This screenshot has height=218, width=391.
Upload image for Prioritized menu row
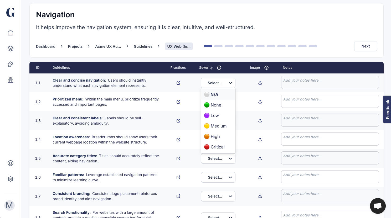click(x=260, y=102)
